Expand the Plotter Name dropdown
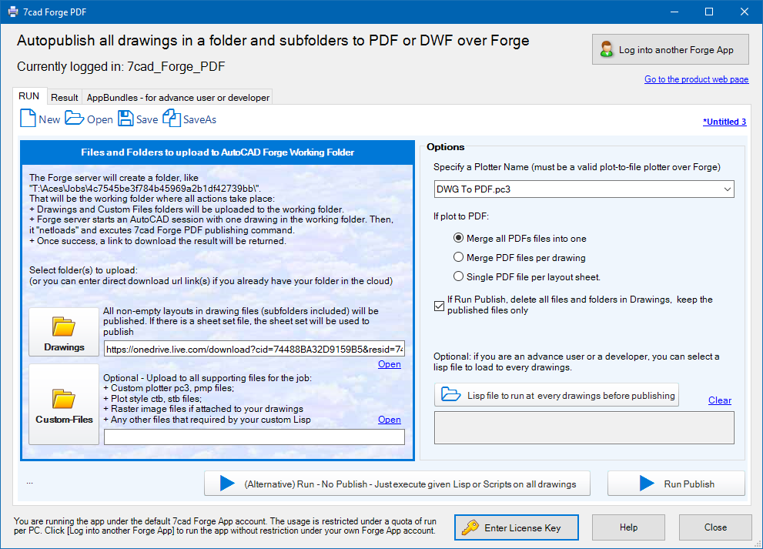 pos(727,189)
